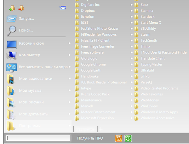Open ESET folder

point(104,23)
